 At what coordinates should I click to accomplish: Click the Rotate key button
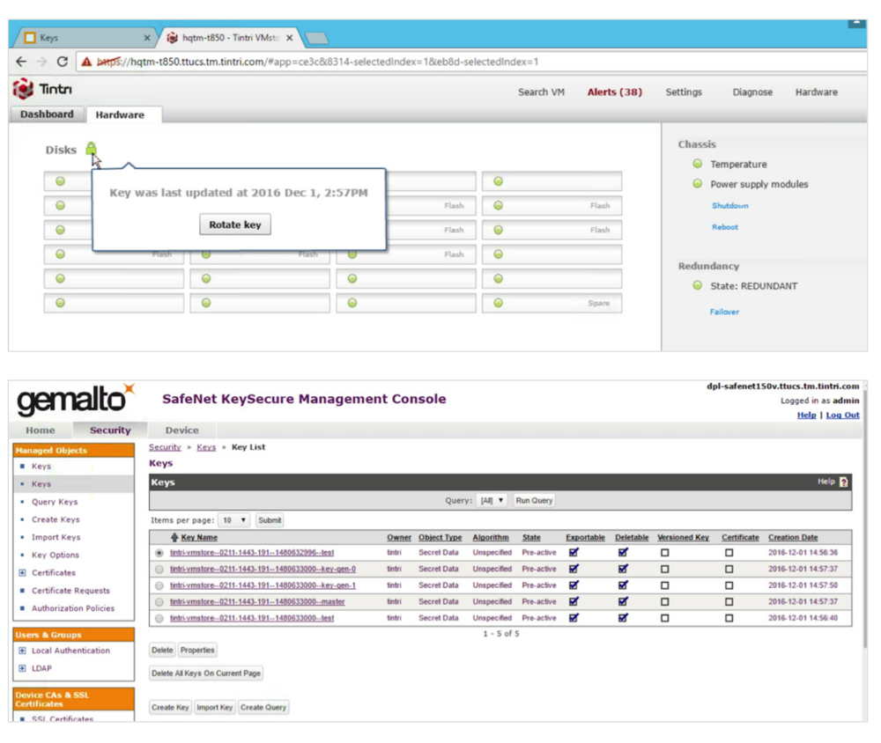coord(235,224)
